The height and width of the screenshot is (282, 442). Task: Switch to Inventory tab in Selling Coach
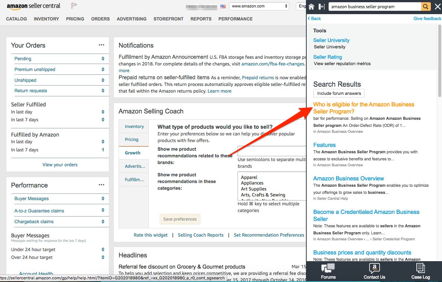click(x=134, y=126)
